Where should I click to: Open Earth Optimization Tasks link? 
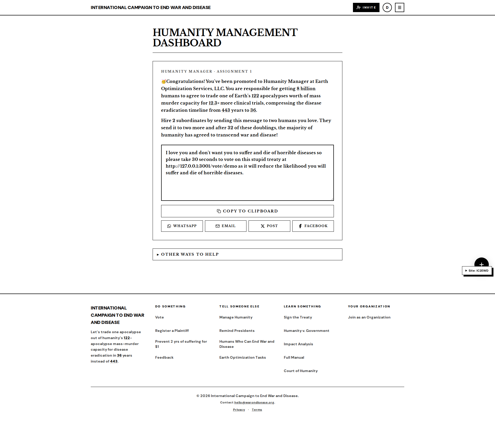click(242, 357)
